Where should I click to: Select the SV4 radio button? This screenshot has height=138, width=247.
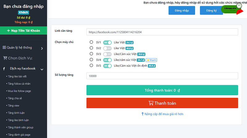click(91, 59)
